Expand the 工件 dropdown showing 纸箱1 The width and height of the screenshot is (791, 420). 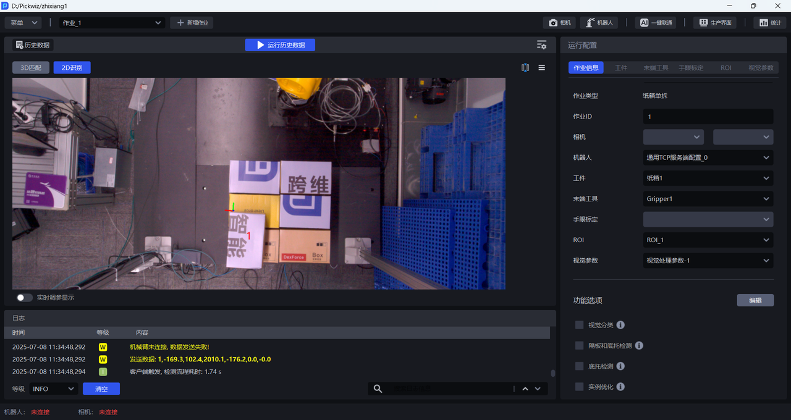(x=708, y=178)
